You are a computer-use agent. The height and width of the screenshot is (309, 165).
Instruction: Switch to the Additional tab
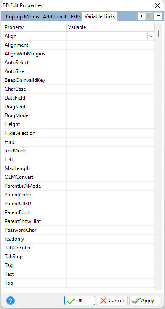pyautogui.click(x=55, y=17)
